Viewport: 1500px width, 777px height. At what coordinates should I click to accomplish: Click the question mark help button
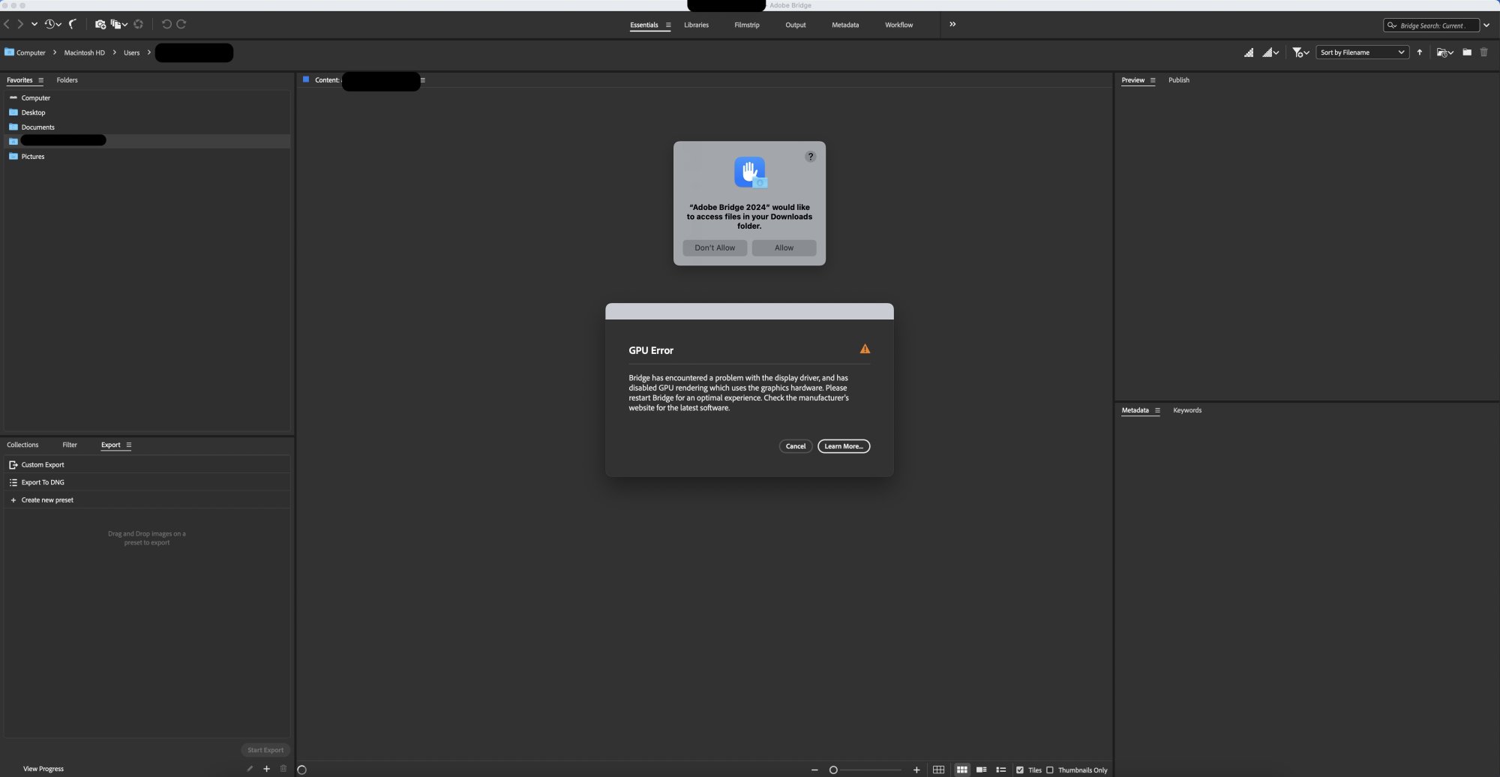click(810, 157)
